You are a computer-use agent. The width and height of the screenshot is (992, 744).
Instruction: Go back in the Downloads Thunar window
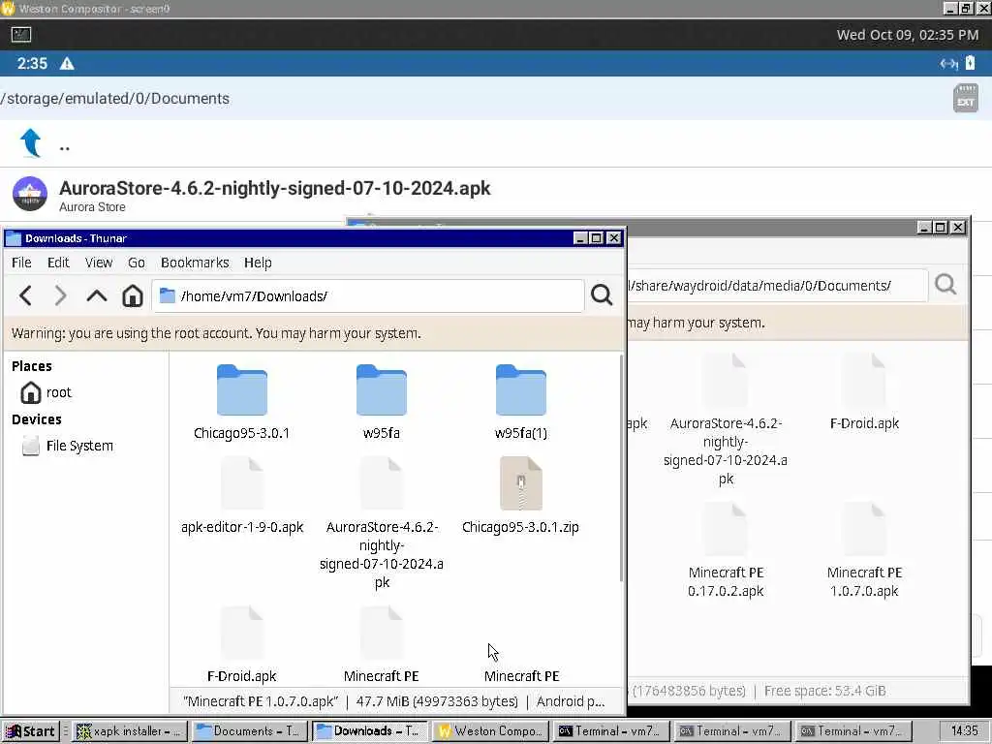coord(26,295)
